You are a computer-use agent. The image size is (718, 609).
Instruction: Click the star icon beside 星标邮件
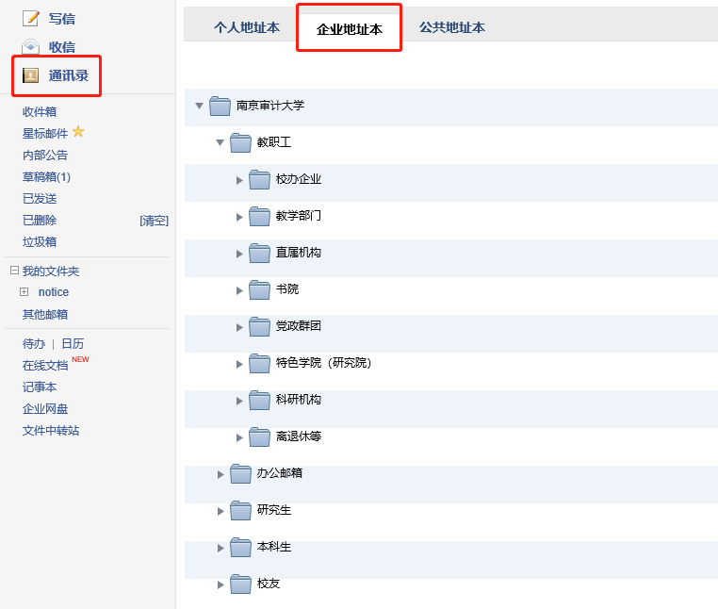pyautogui.click(x=78, y=132)
